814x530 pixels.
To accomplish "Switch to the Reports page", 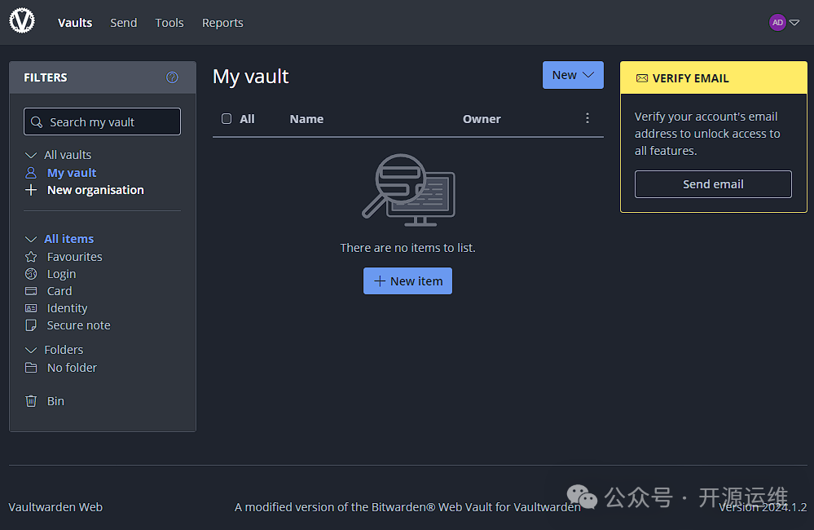I will (222, 22).
